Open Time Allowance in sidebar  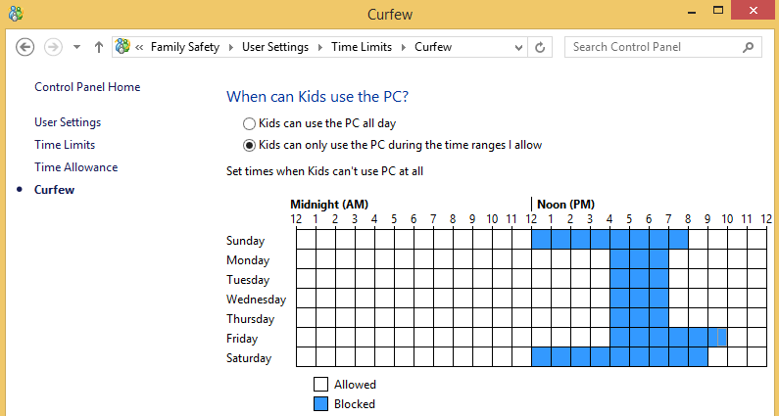tap(76, 167)
